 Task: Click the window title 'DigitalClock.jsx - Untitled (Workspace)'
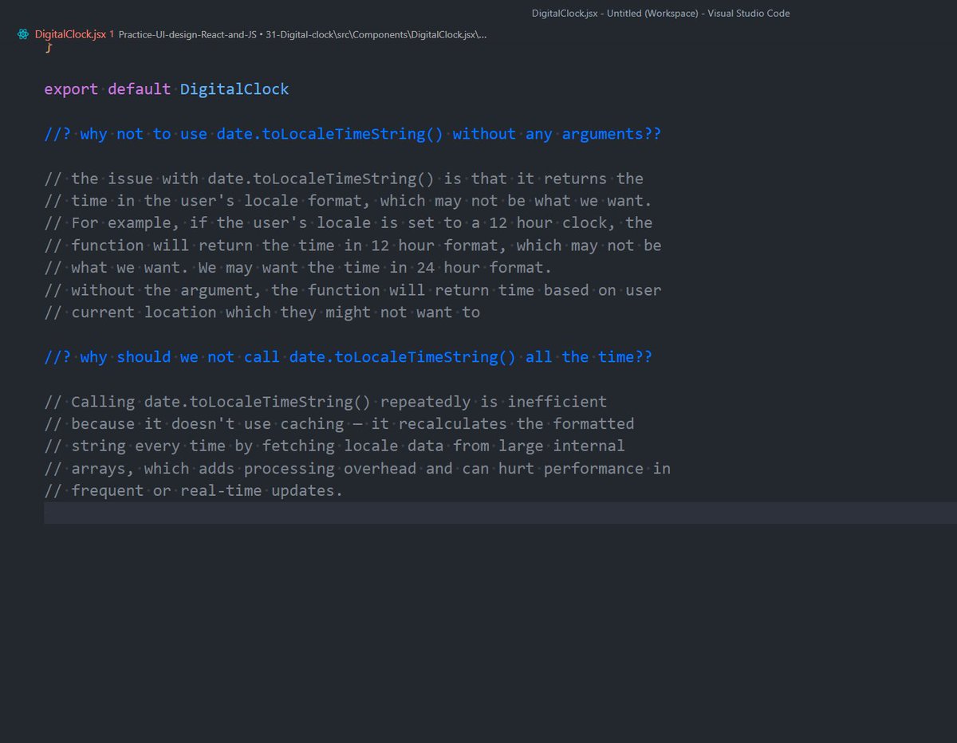click(x=660, y=13)
